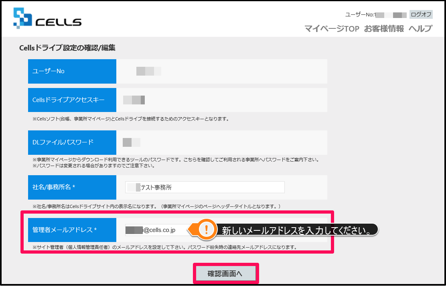Click the Cells logo in the header
The image size is (446, 286).
(x=47, y=18)
